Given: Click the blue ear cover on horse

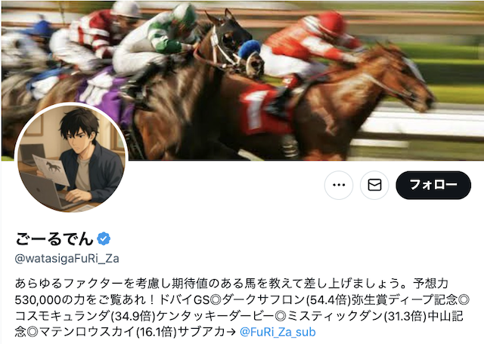Looking at the screenshot, I should [250, 49].
